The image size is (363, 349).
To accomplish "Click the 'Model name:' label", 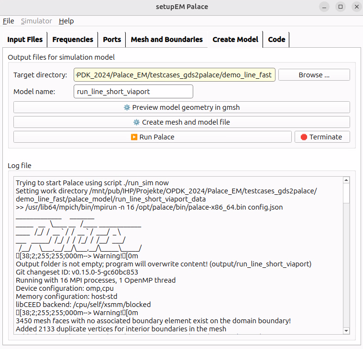I will 34,92.
